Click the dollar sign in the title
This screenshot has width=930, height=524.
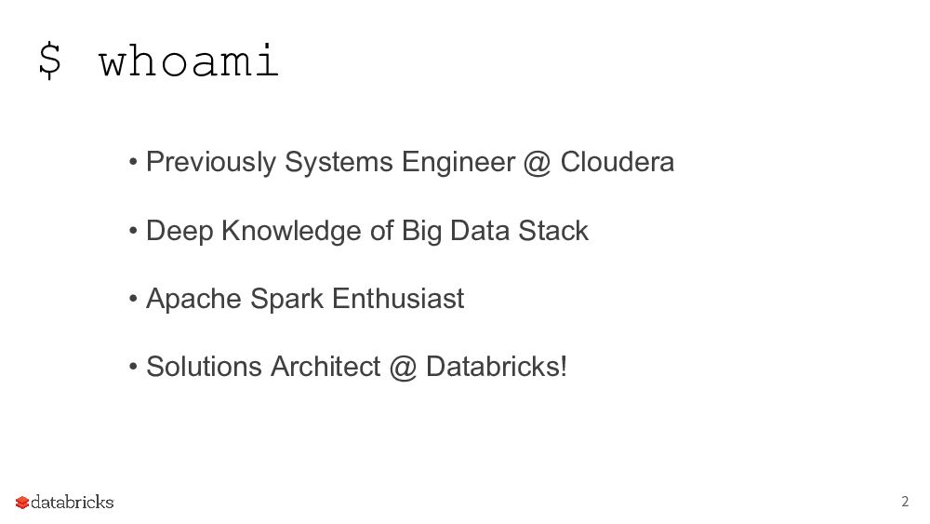50,62
